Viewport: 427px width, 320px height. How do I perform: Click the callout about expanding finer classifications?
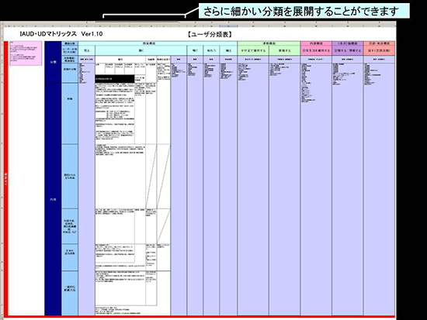(304, 11)
